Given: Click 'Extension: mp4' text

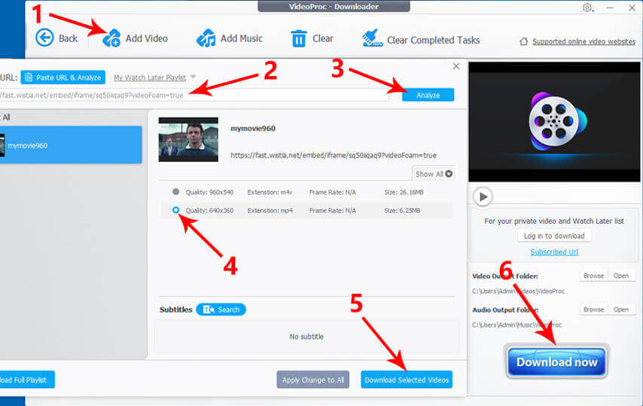Looking at the screenshot, I should 270,210.
